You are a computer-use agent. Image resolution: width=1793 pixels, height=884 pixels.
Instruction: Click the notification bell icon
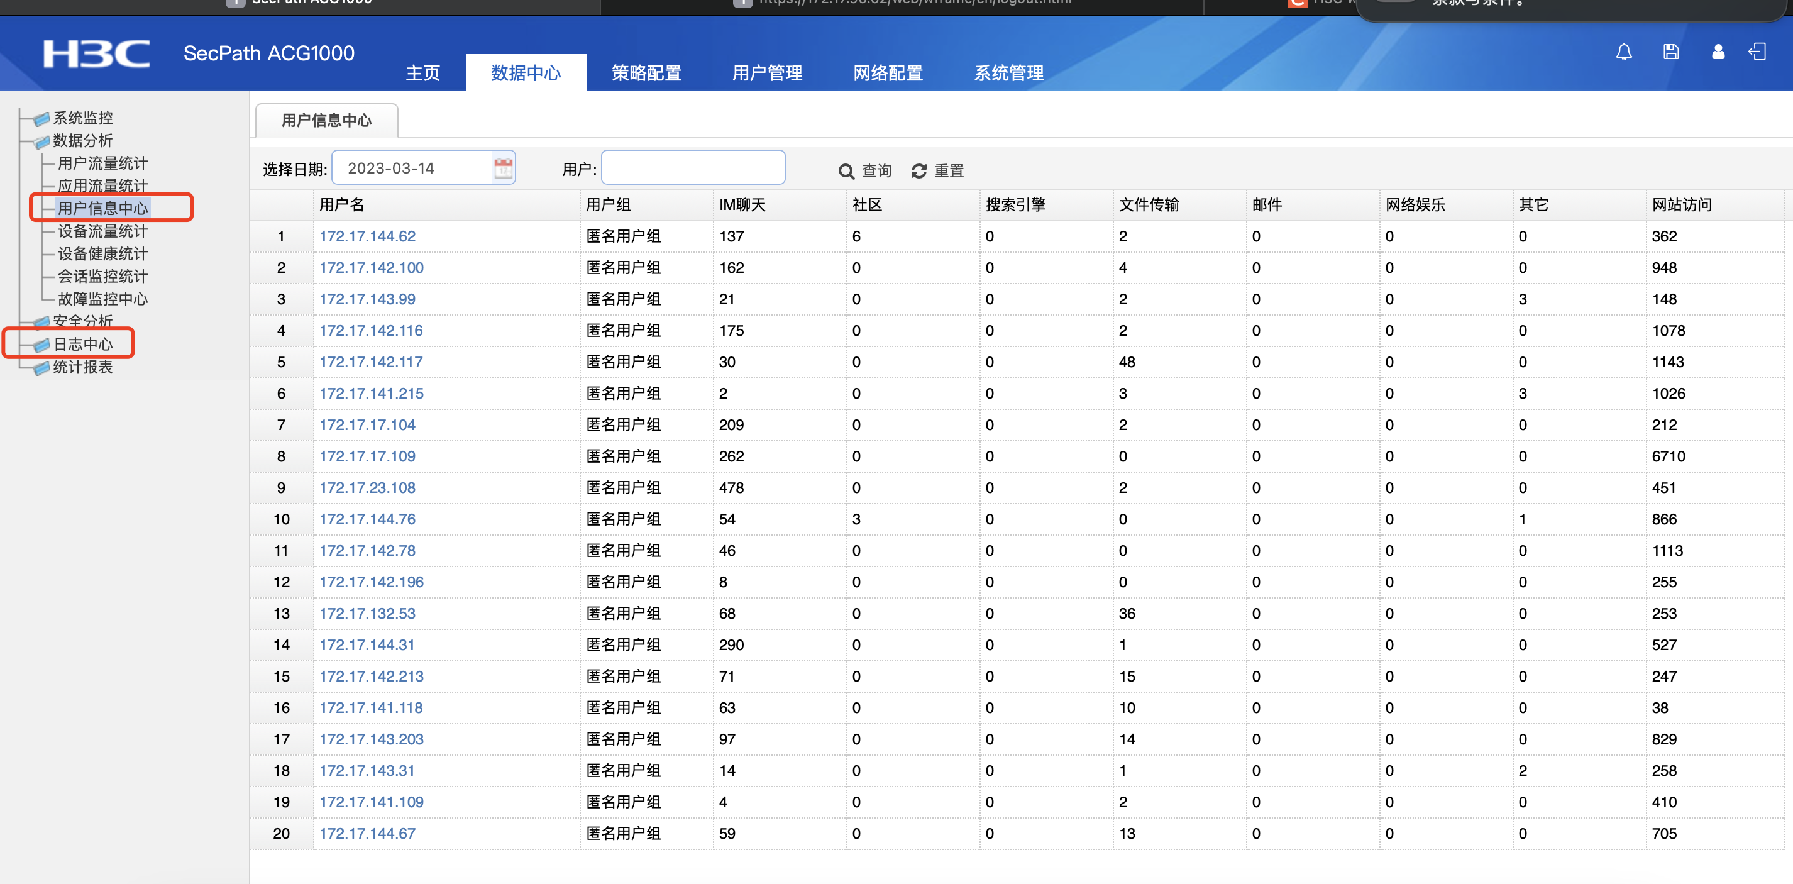click(1623, 52)
